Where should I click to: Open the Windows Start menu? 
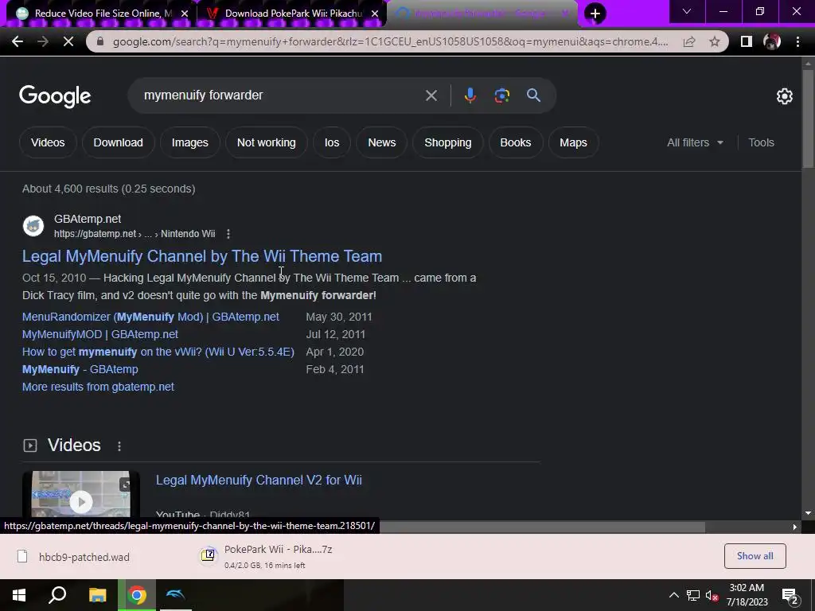pos(19,595)
